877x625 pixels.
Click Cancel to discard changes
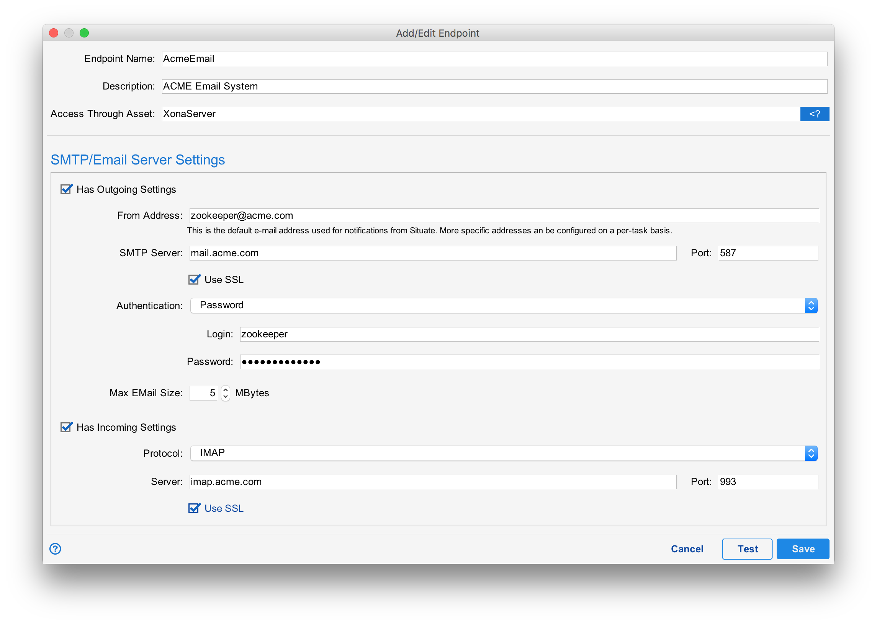pos(687,549)
